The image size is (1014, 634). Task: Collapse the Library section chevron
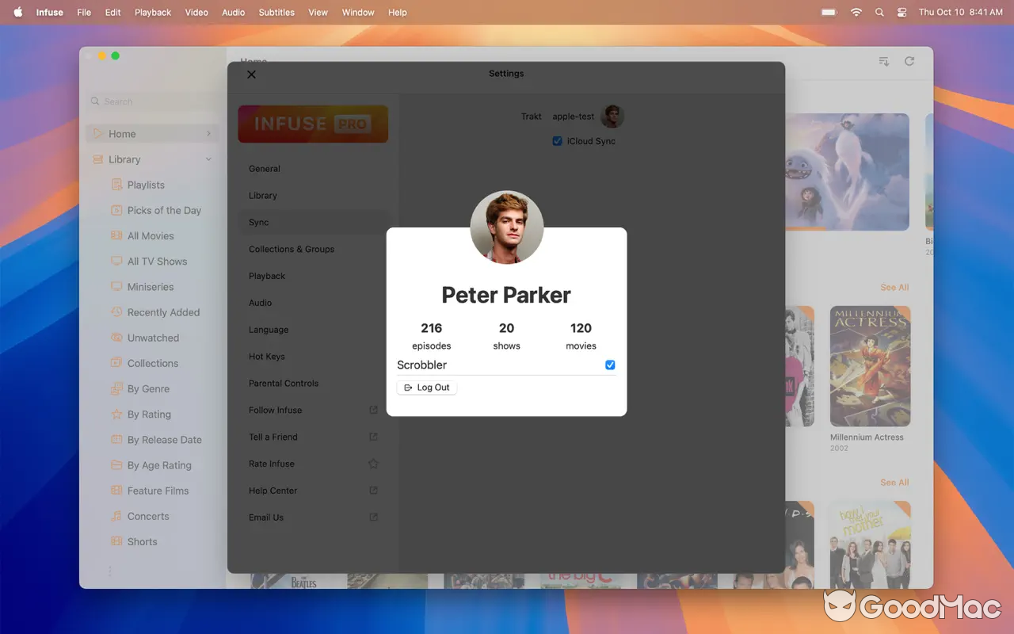[208, 159]
